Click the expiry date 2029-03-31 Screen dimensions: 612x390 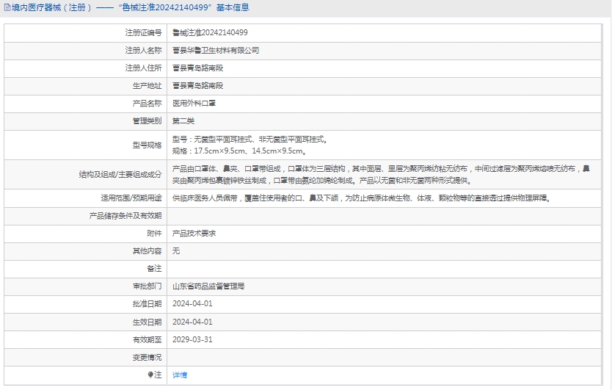192,339
